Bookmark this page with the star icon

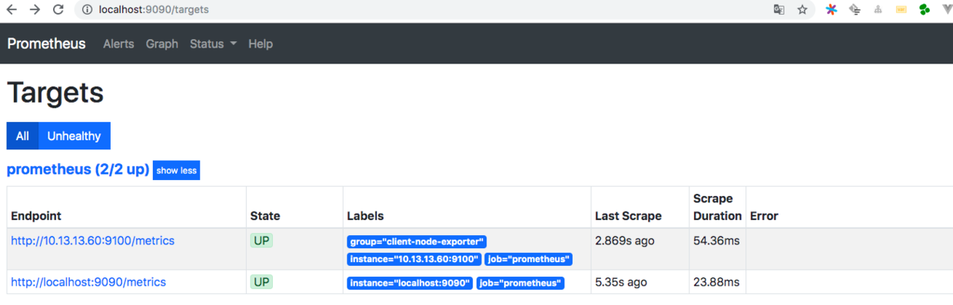802,10
